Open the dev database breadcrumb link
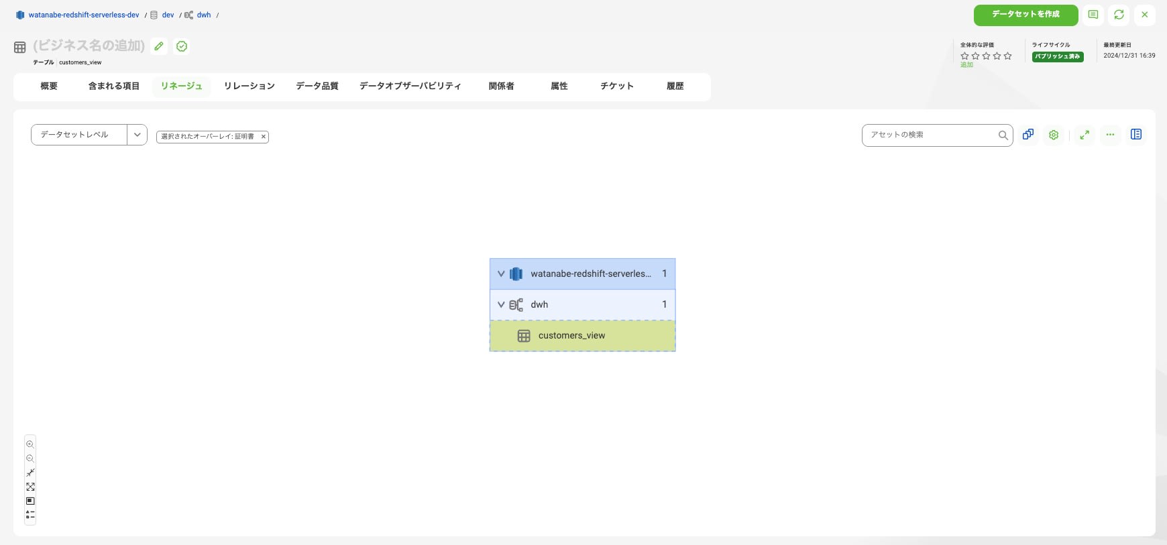Viewport: 1167px width, 545px height. [x=168, y=15]
